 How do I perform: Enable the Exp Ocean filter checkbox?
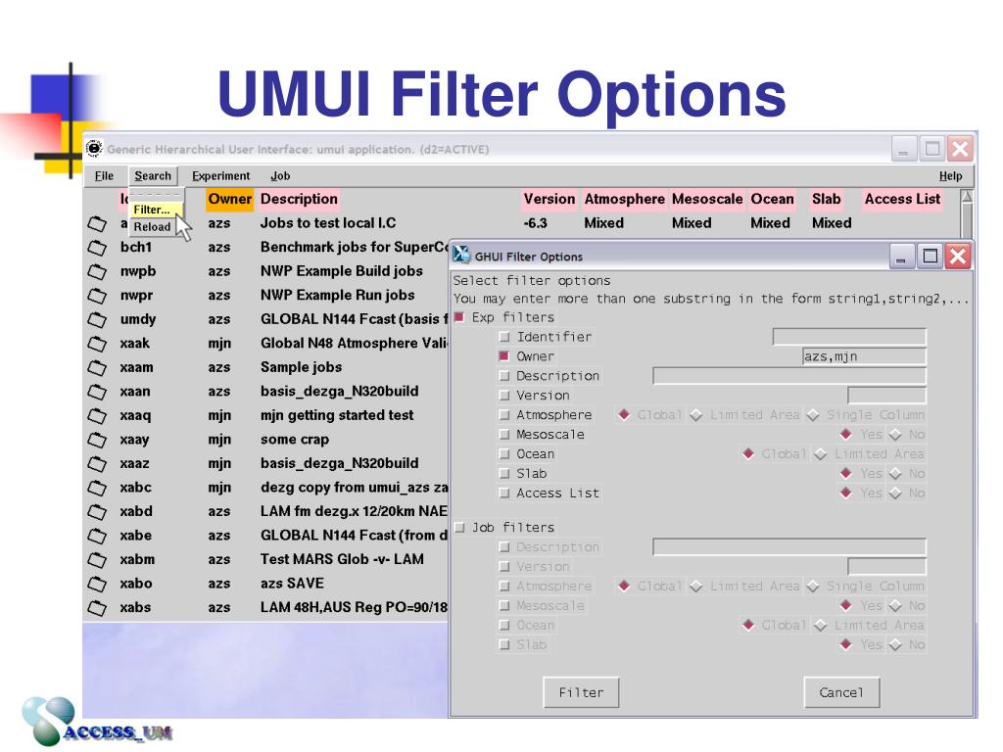[504, 454]
